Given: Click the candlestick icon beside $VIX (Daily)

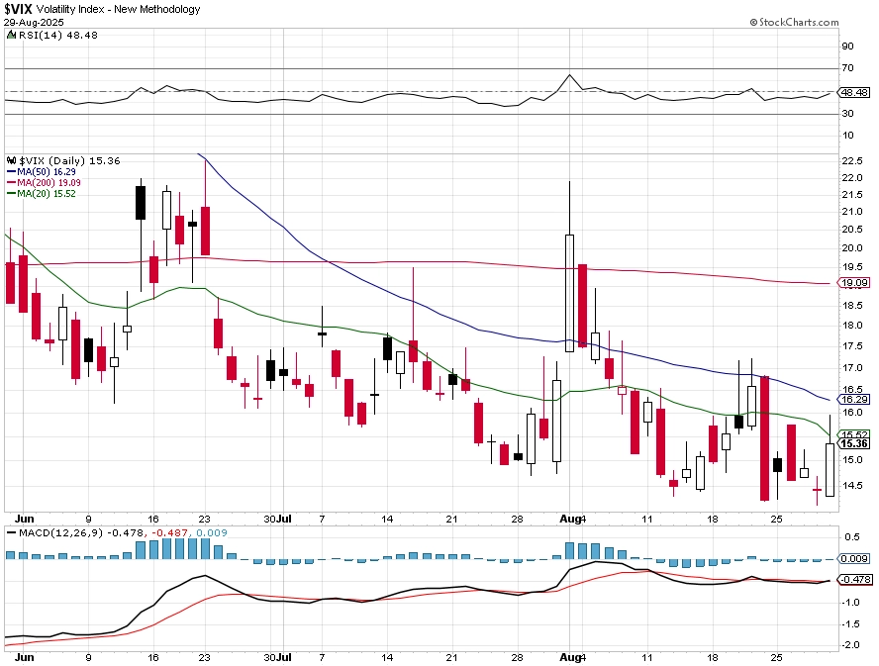Looking at the screenshot, I should pos(12,161).
